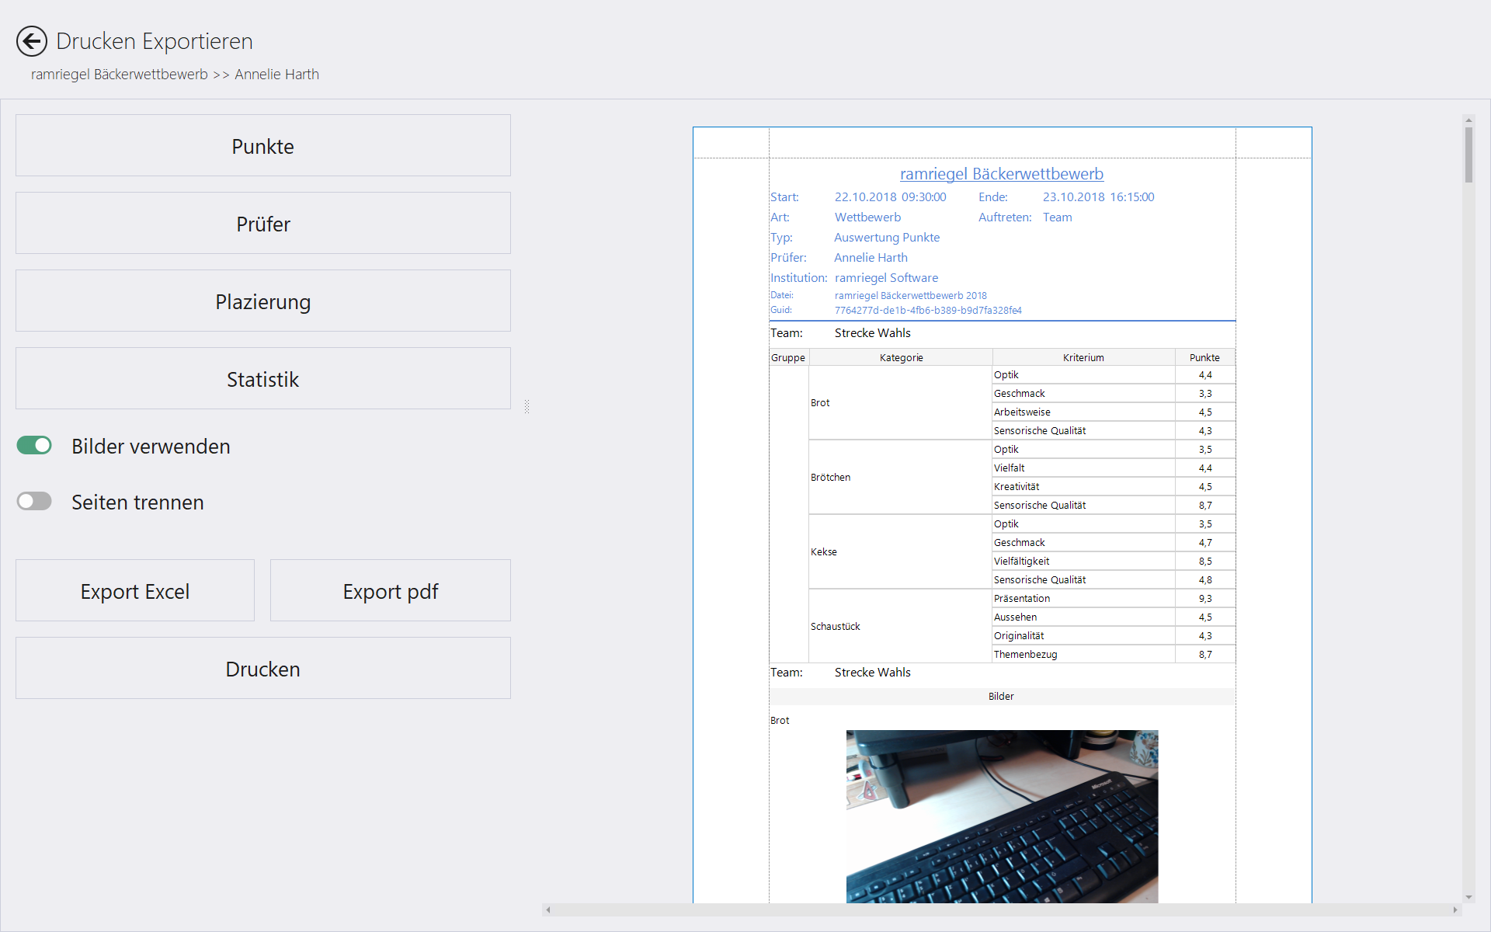Click the vertical scrollbar down arrow

tap(1468, 897)
